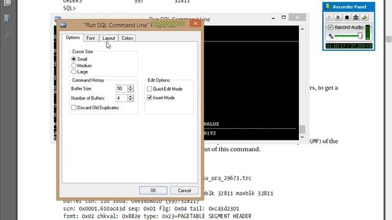Image resolution: width=392 pixels, height=220 pixels.
Task: Switch to the Layout tab
Action: (x=108, y=38)
